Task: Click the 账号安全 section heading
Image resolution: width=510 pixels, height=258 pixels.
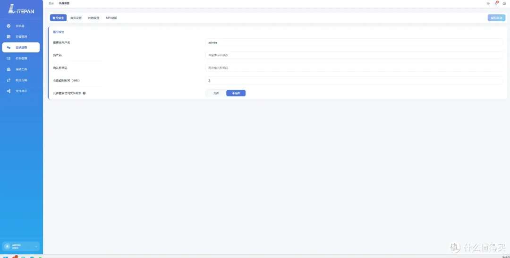Action: 59,32
